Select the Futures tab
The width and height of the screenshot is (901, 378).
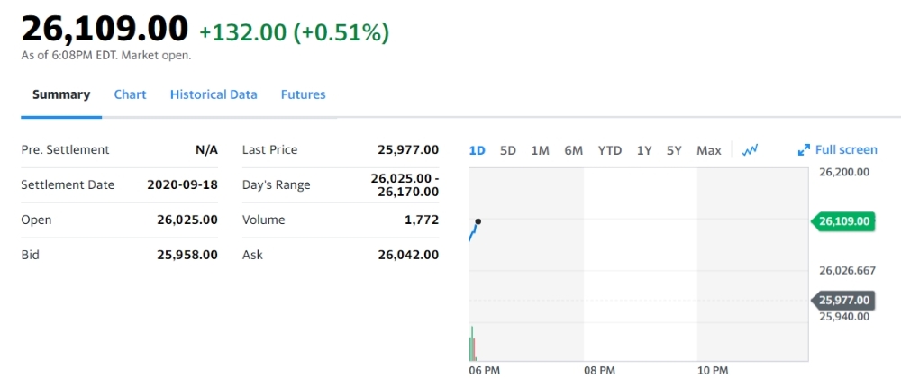point(304,94)
